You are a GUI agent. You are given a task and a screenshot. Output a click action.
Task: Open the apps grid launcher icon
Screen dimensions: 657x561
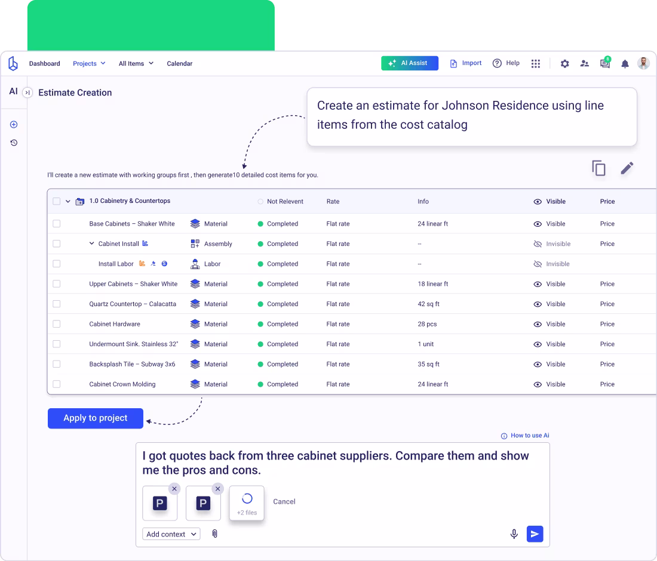tap(536, 64)
